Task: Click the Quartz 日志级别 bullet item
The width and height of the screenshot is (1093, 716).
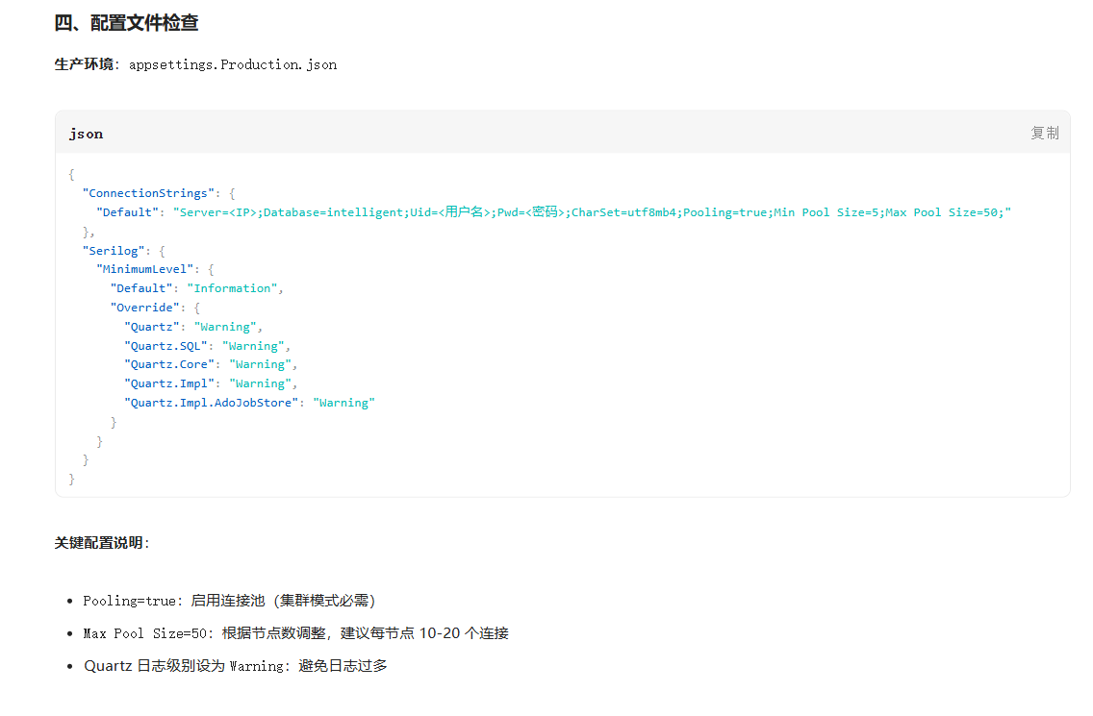Action: click(235, 666)
